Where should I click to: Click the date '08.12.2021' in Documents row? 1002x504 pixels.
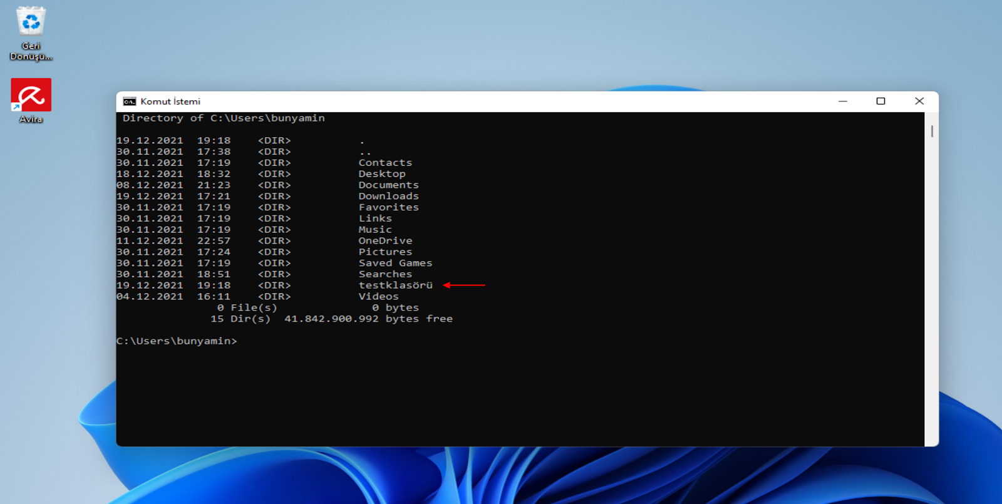150,185
